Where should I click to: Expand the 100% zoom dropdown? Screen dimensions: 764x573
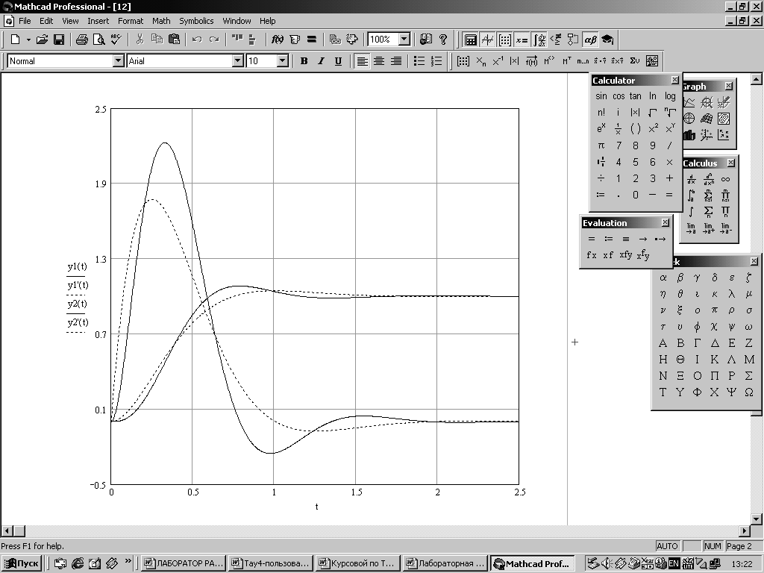404,40
